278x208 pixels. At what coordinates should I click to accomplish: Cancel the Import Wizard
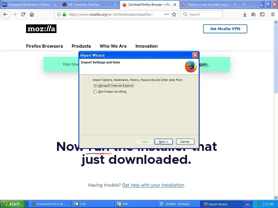point(185,142)
